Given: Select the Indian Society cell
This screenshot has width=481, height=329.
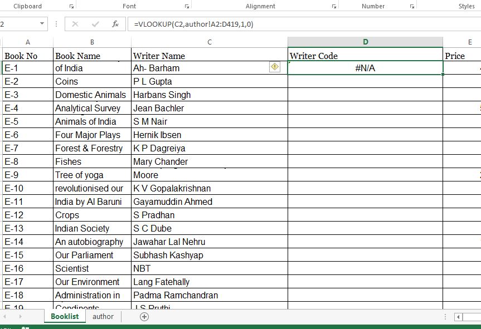Looking at the screenshot, I should (x=92, y=228).
